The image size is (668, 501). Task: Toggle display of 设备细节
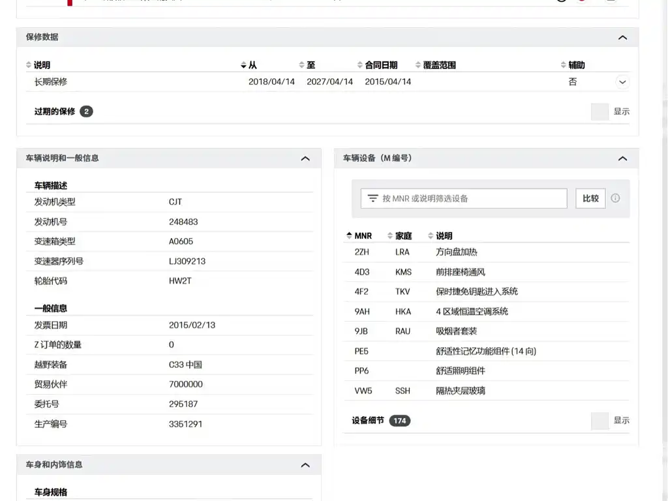click(600, 421)
